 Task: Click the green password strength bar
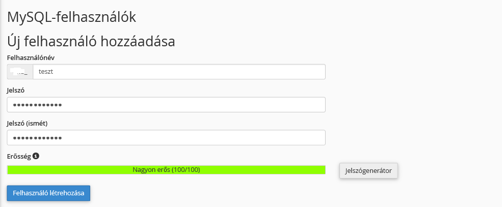(x=166, y=170)
